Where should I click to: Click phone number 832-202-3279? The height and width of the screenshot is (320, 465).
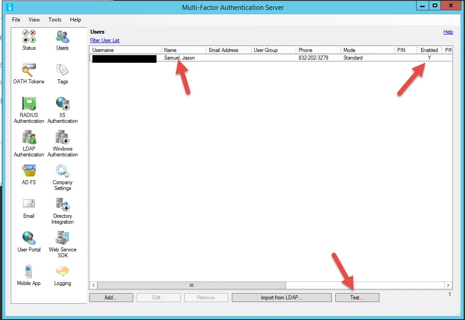pos(313,58)
